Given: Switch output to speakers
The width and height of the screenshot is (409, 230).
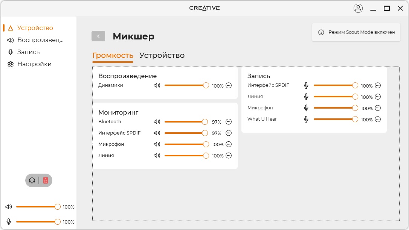Looking at the screenshot, I should (46, 181).
